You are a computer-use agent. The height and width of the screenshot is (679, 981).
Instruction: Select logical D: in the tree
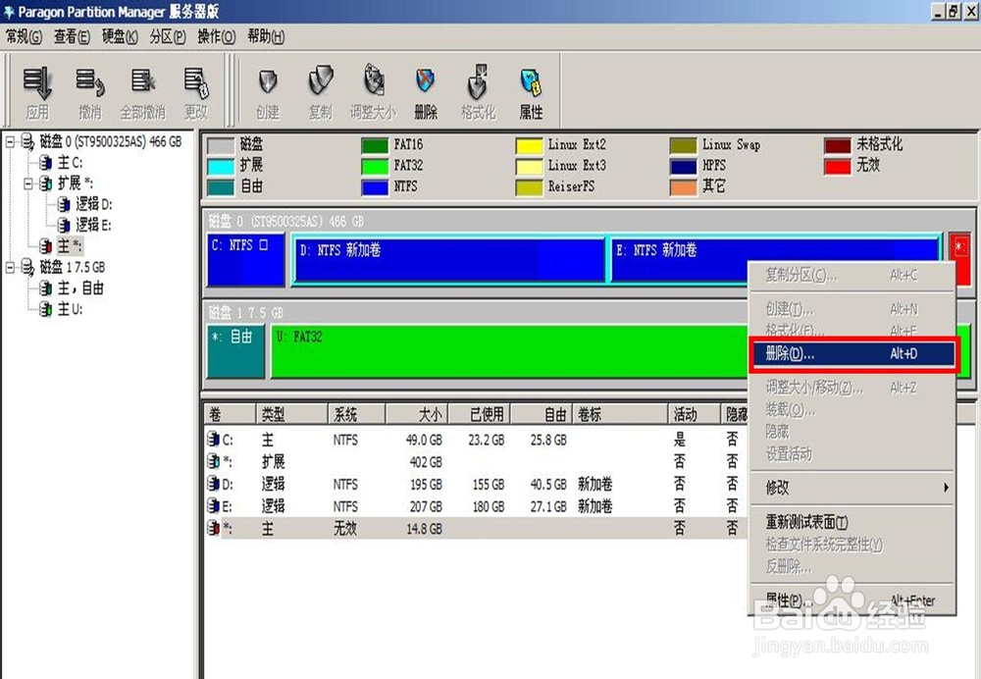pos(94,204)
